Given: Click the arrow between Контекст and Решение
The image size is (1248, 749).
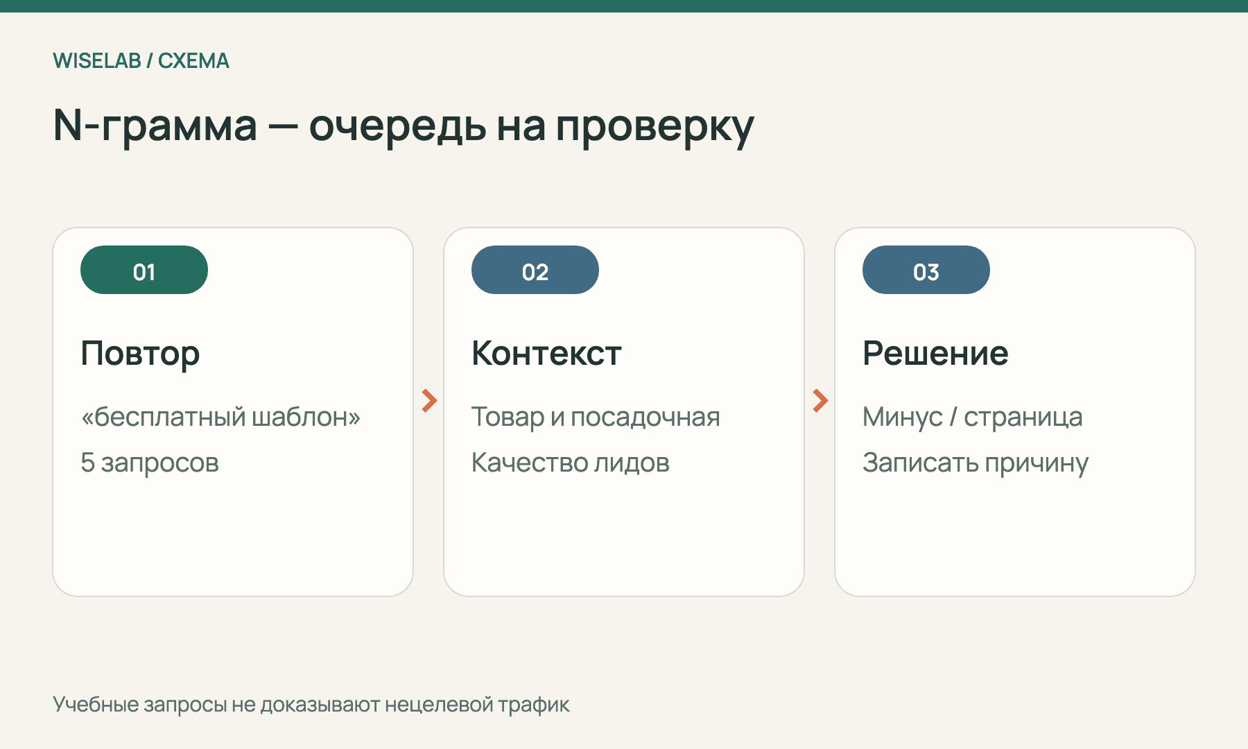Looking at the screenshot, I should pyautogui.click(x=820, y=400).
